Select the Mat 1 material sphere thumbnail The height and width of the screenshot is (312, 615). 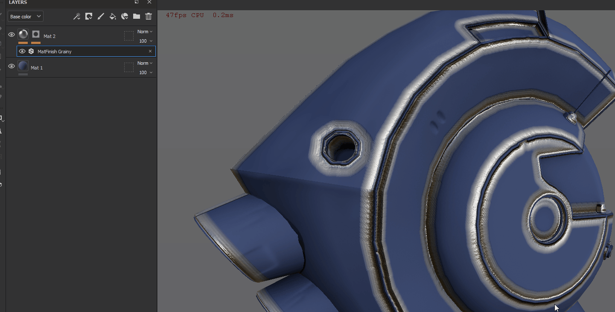click(x=23, y=66)
